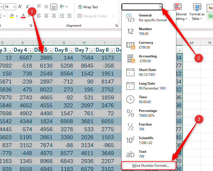The width and height of the screenshot is (213, 171).
Task: Click the Orientation text angle icon
Action: pyautogui.click(x=62, y=7)
